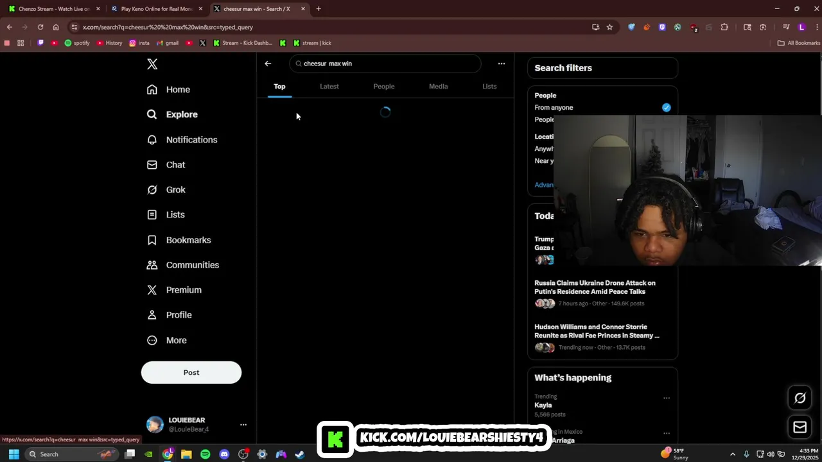Open Chat in the X sidebar

[166, 164]
